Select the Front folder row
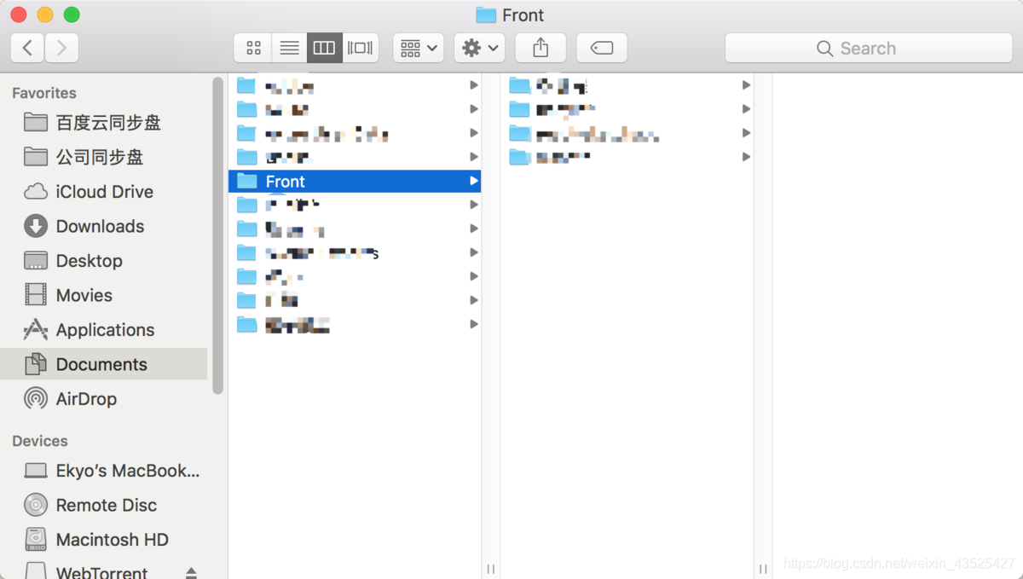This screenshot has width=1023, height=579. (x=355, y=181)
